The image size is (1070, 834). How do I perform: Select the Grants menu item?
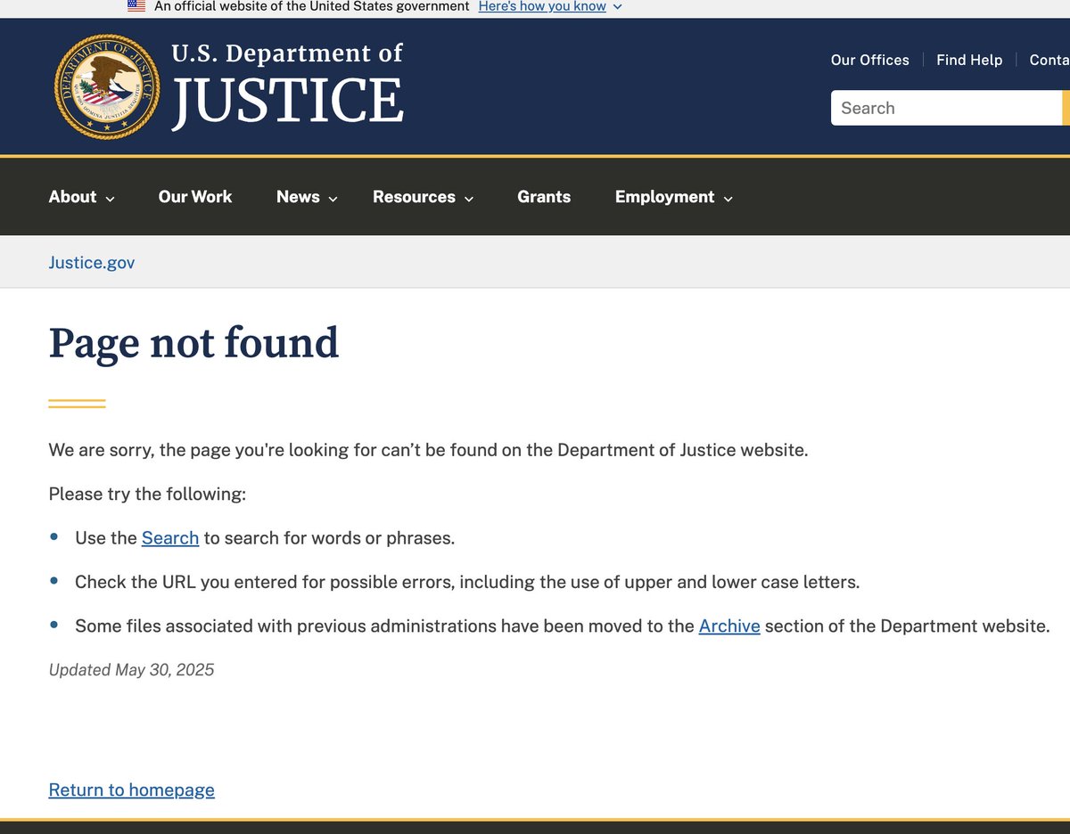[x=544, y=197]
